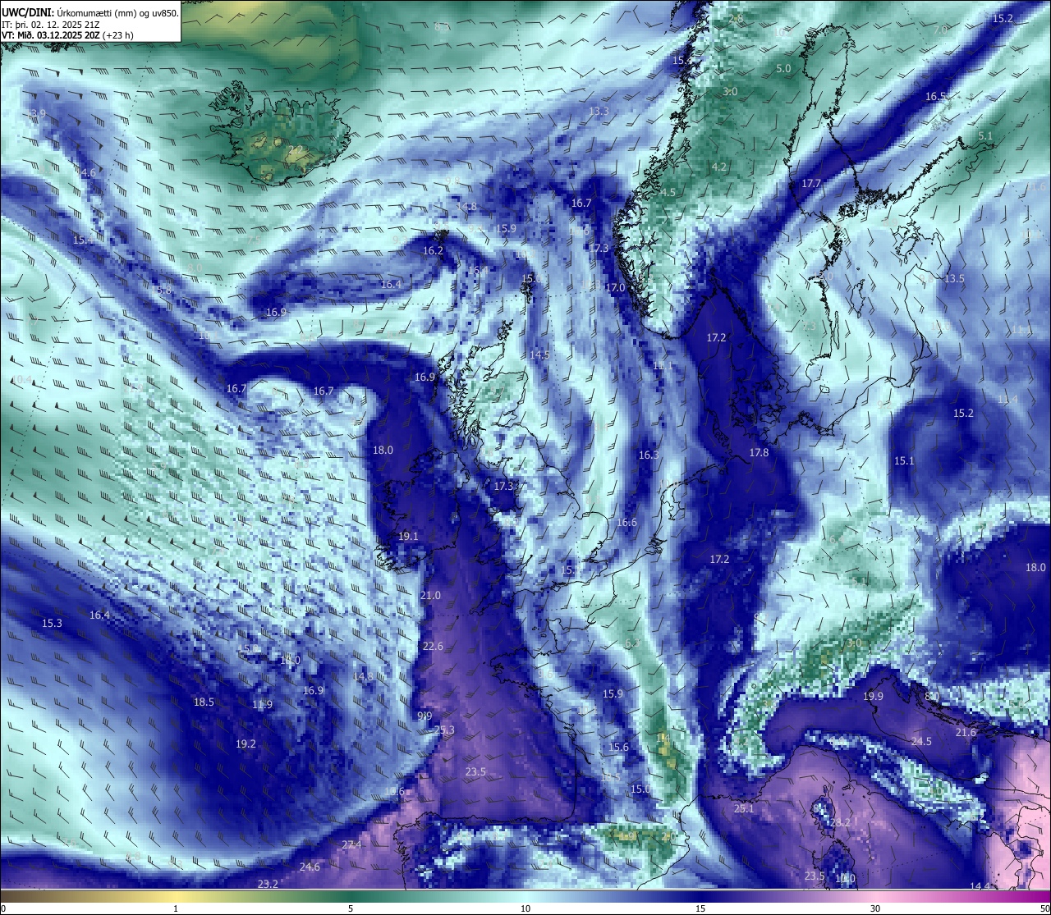Screen dimensions: 1051x915
Task: Select the 19.2 value in the Atlantic
Action: click(246, 743)
